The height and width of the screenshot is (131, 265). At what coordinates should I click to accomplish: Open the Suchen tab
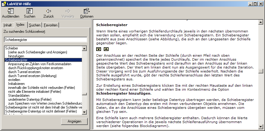pos(35,25)
